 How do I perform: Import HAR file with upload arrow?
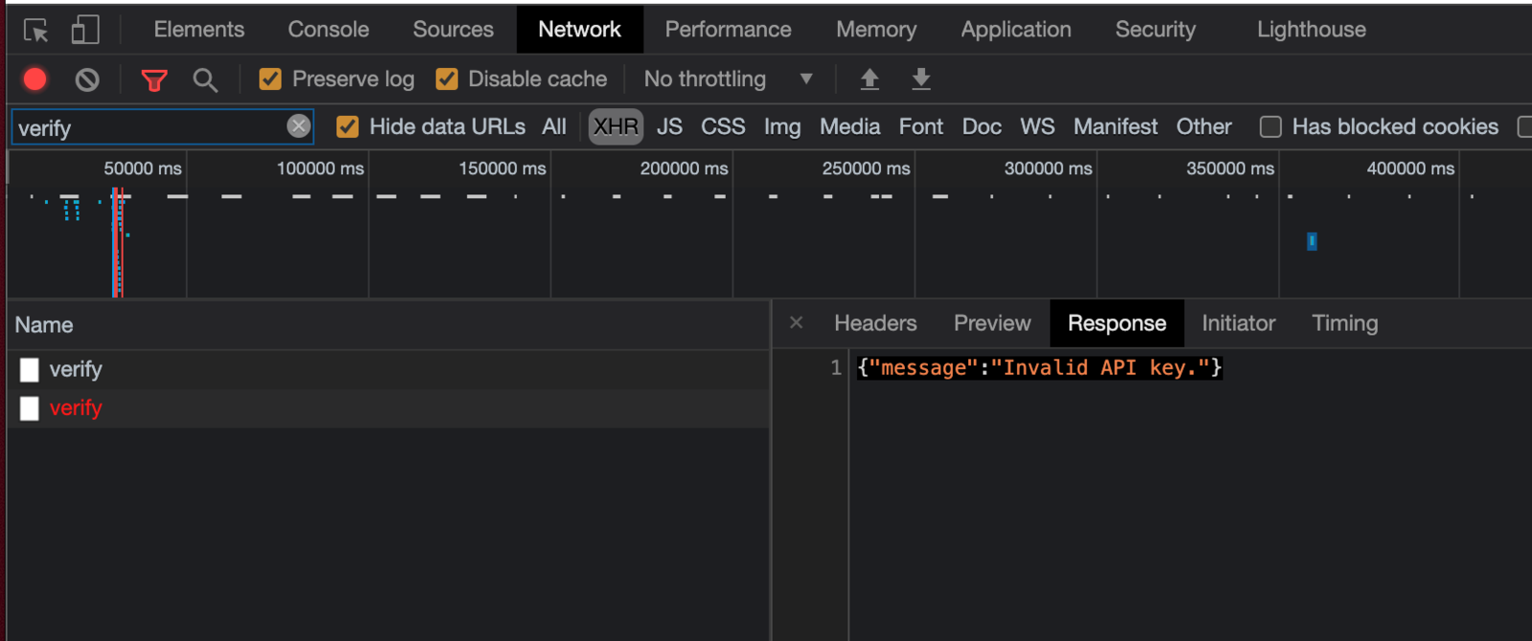click(x=869, y=79)
